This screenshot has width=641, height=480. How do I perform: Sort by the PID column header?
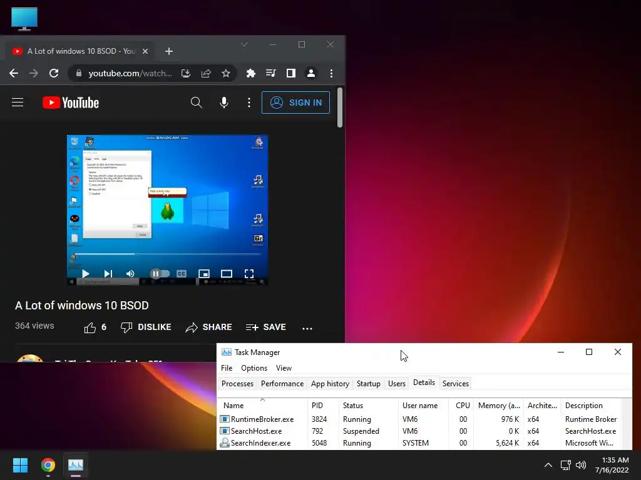coord(323,405)
